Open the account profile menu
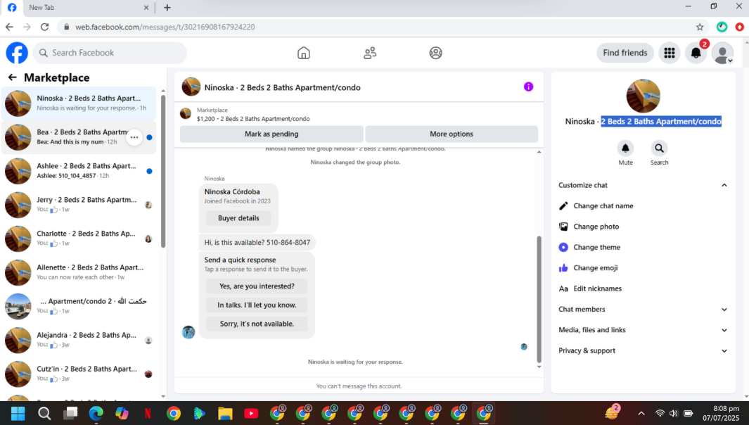This screenshot has height=425, width=749. [x=722, y=53]
